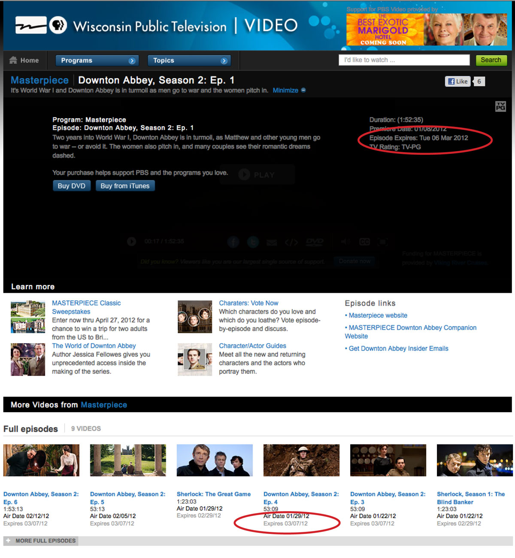This screenshot has width=515, height=558.
Task: Click Downton Abbey Season 2 Ep. 6 thumbnail
Action: point(41,460)
